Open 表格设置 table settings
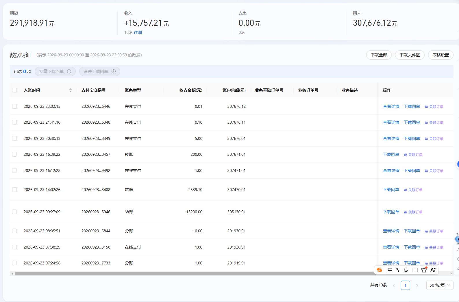Viewport: 459px width, 302px height. tap(441, 55)
